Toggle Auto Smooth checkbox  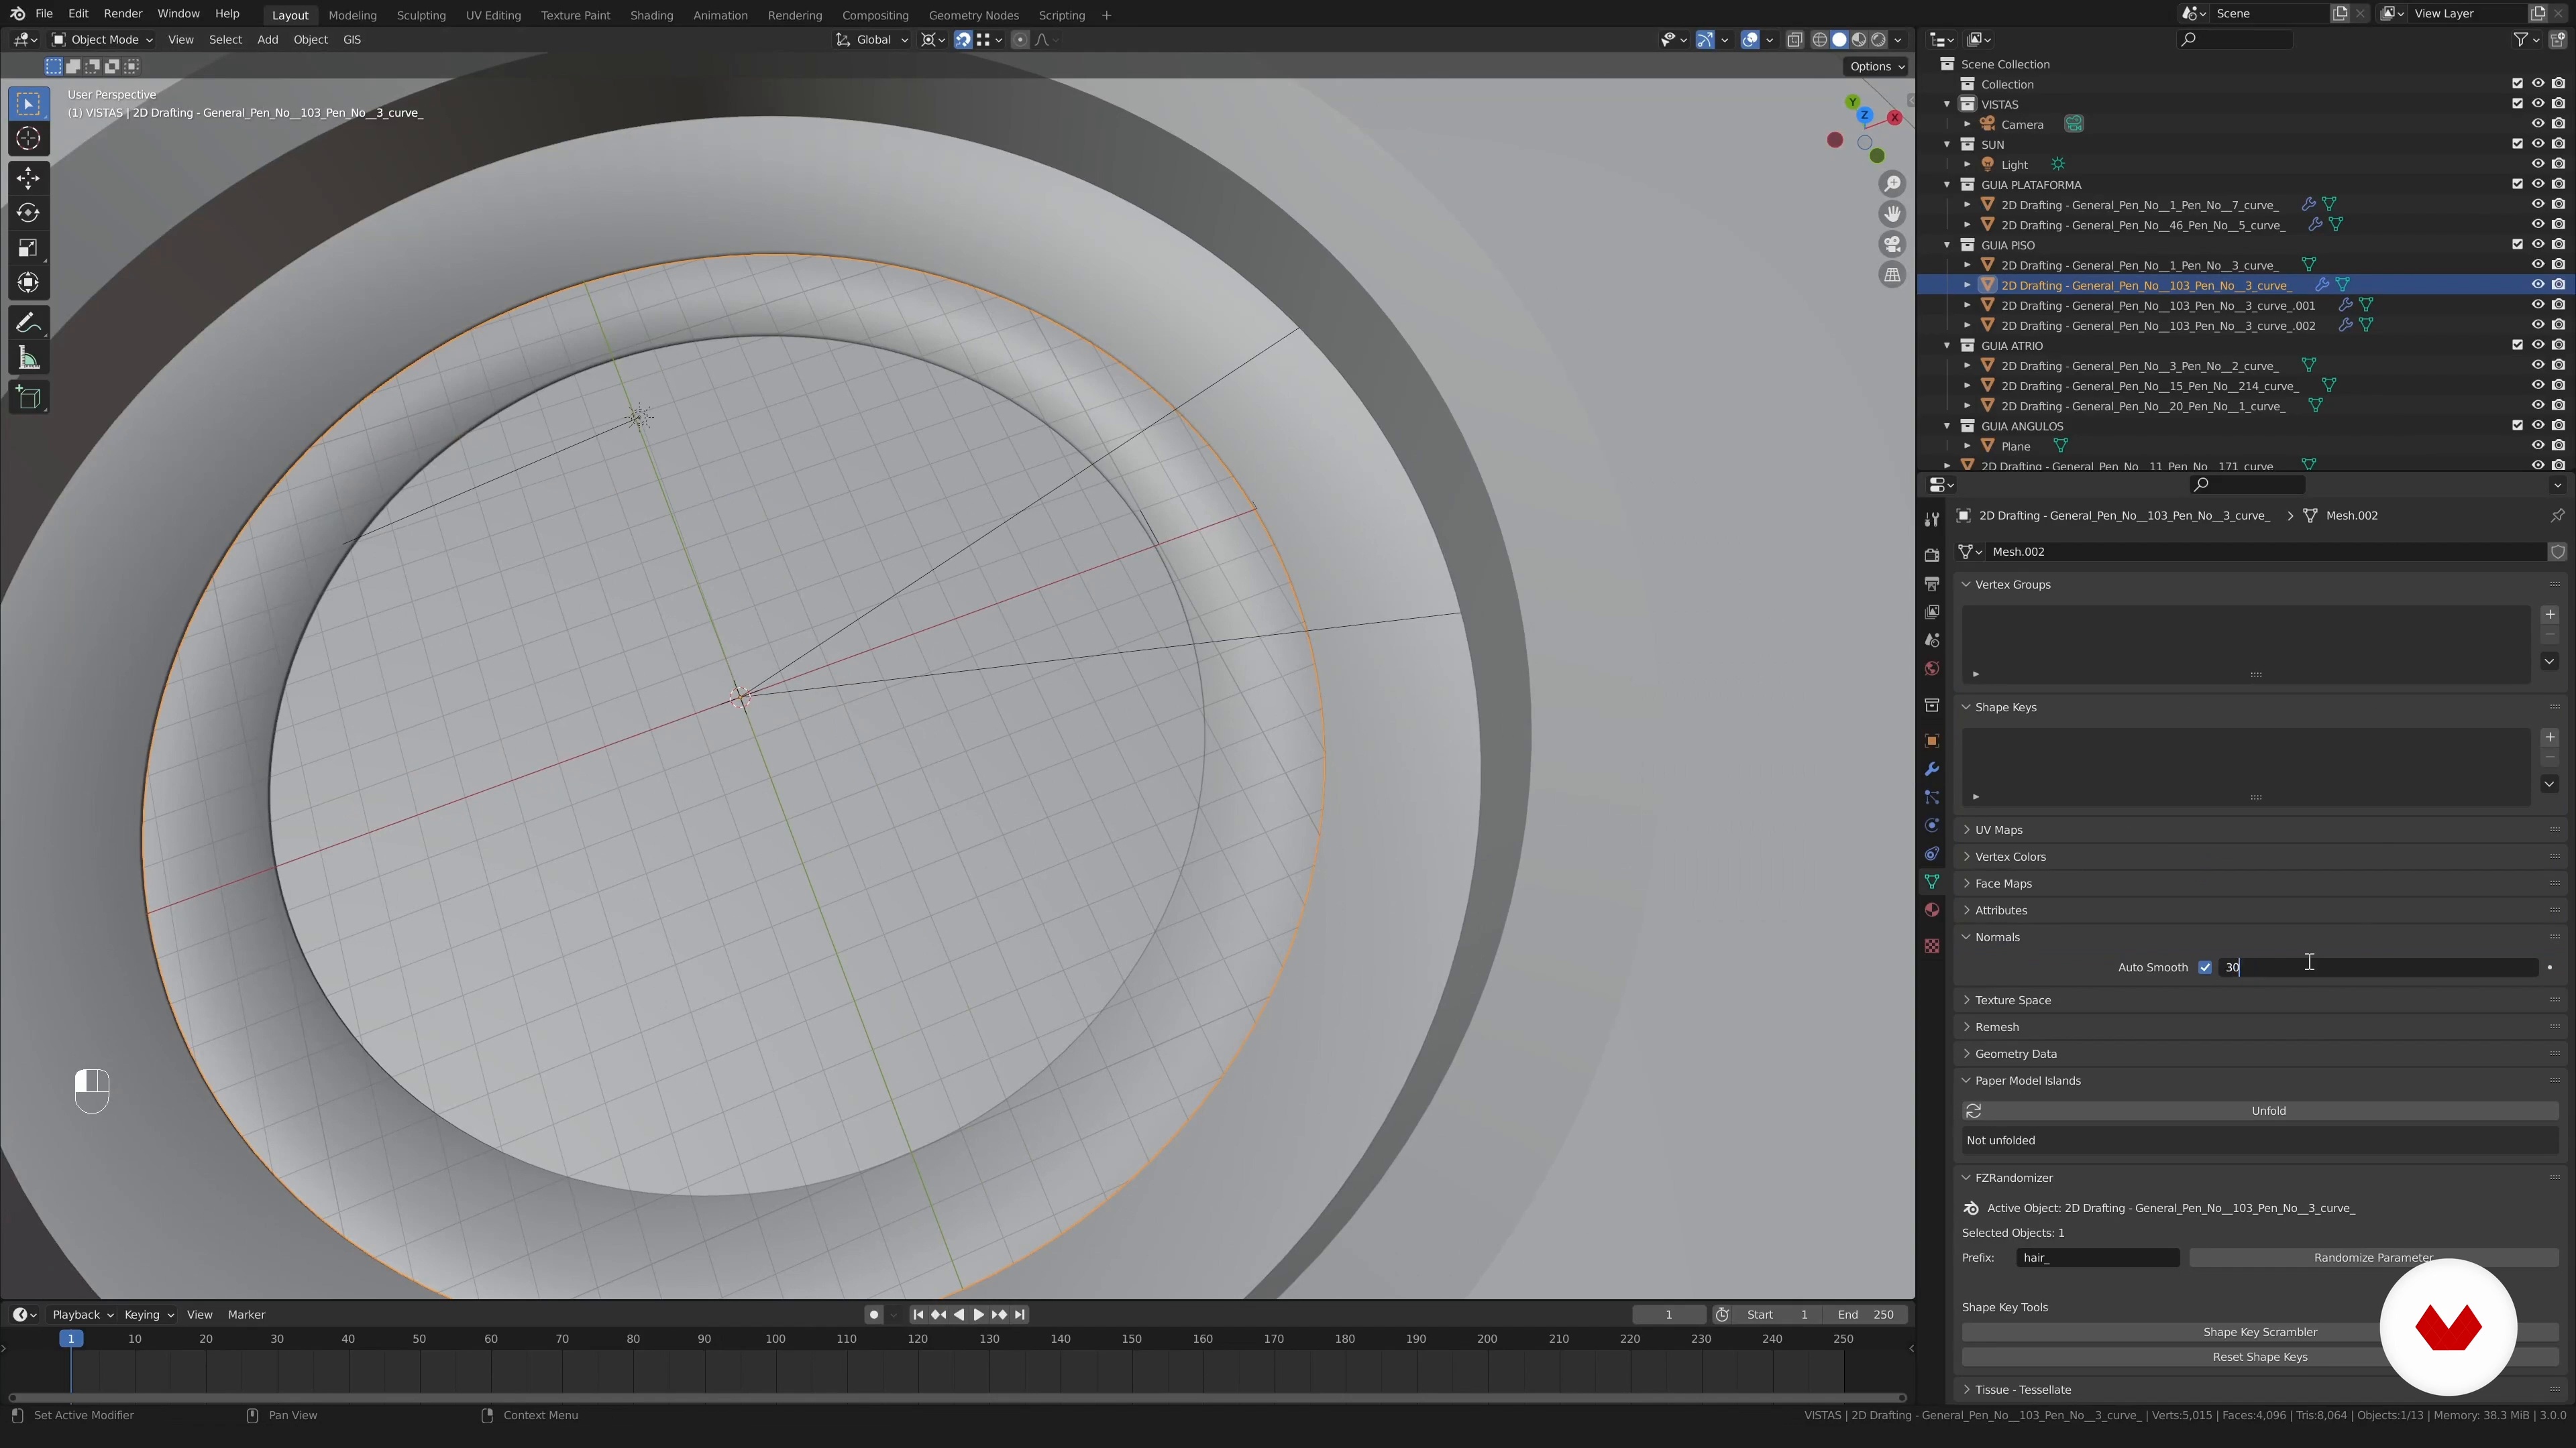click(2205, 966)
